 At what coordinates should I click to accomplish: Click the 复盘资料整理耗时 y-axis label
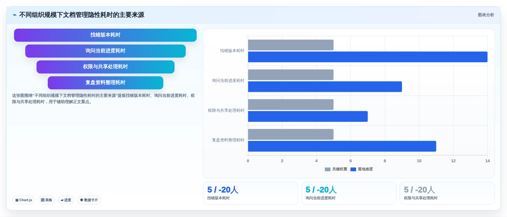228,140
